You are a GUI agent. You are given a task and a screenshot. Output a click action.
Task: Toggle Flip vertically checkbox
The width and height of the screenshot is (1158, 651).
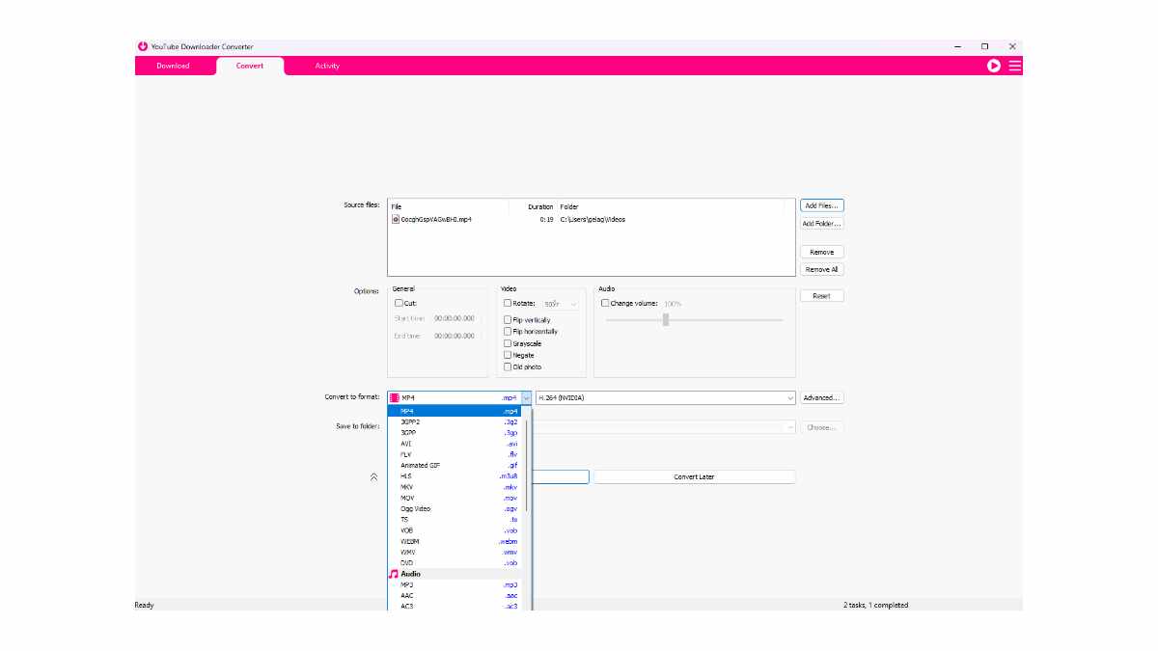tap(508, 319)
